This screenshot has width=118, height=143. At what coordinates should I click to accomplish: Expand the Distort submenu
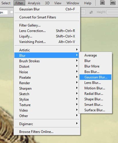(x=47, y=67)
